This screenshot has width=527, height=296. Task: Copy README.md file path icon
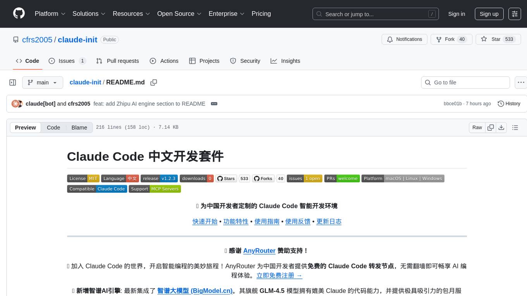pyautogui.click(x=154, y=83)
